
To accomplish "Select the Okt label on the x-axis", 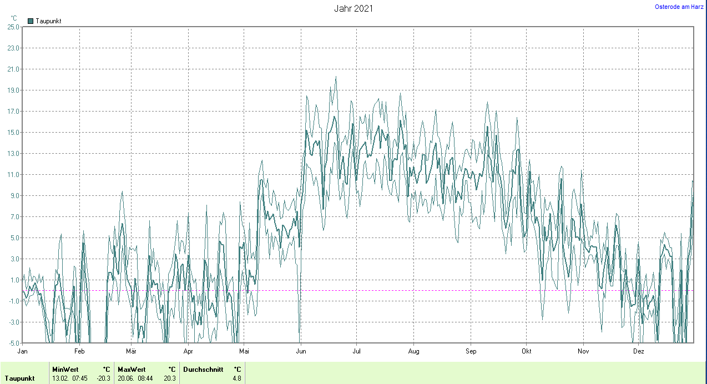I will pos(527,351).
